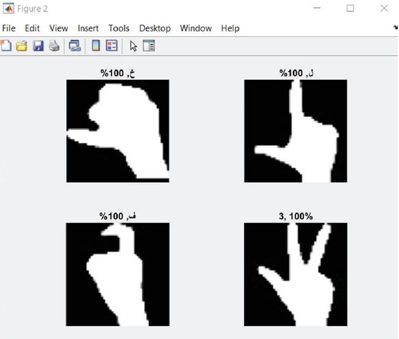Open the Tools menu

tap(119, 28)
